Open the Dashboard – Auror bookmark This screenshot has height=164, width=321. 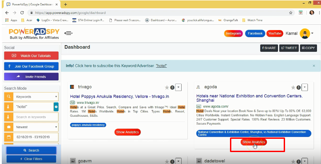coord(161,20)
